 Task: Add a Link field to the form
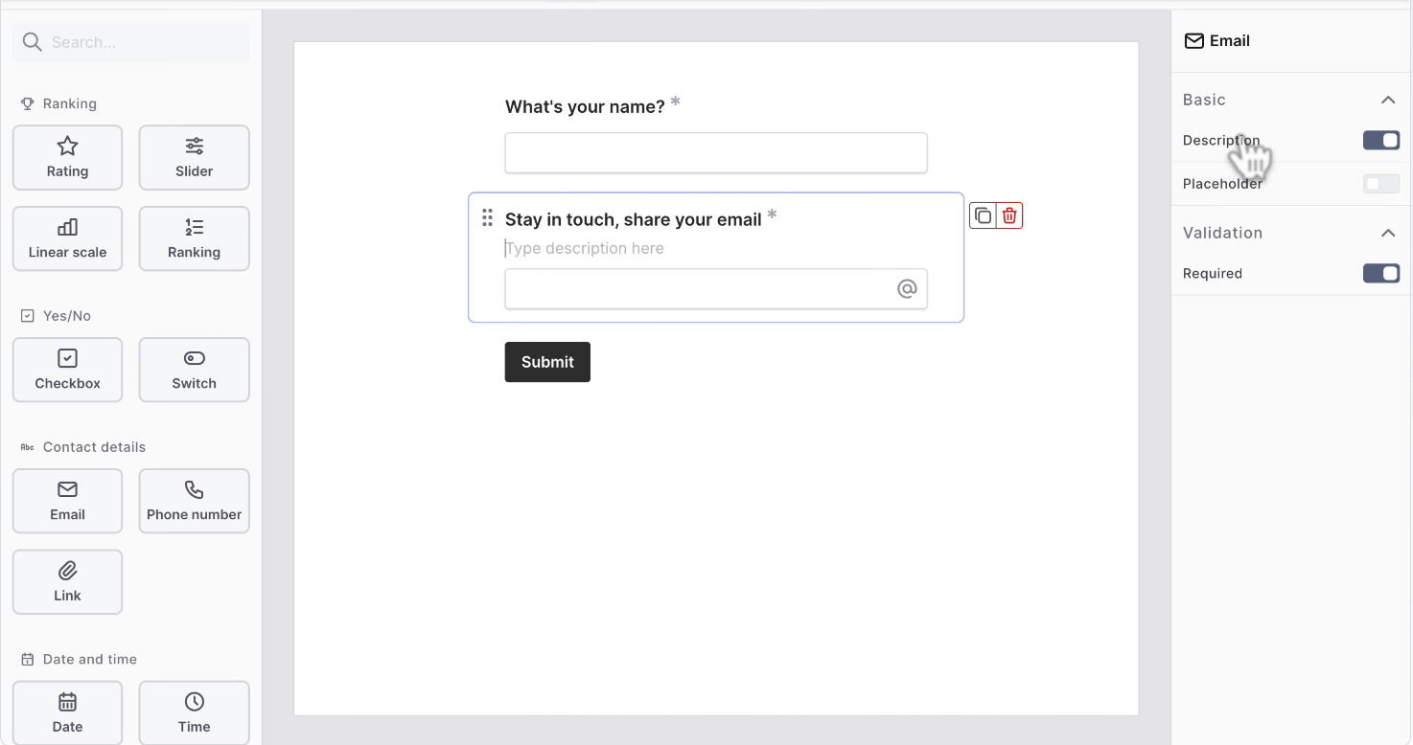pos(67,581)
